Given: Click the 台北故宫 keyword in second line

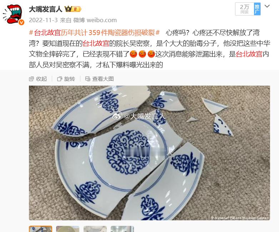Looking at the screenshot, I should point(96,43).
